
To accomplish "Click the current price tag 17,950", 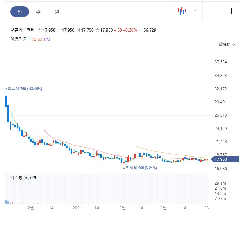I will coord(225,159).
